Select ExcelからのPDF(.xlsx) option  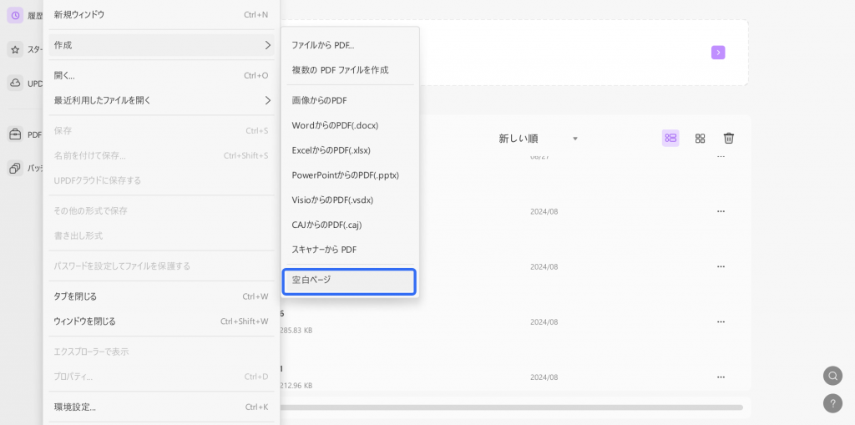pos(350,150)
